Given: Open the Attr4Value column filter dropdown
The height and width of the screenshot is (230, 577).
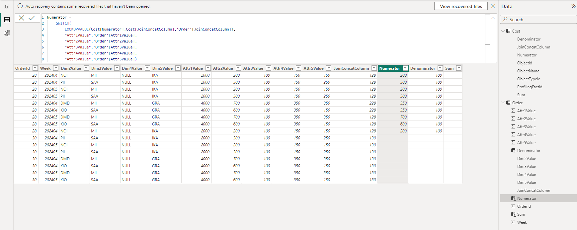Looking at the screenshot, I should point(298,68).
